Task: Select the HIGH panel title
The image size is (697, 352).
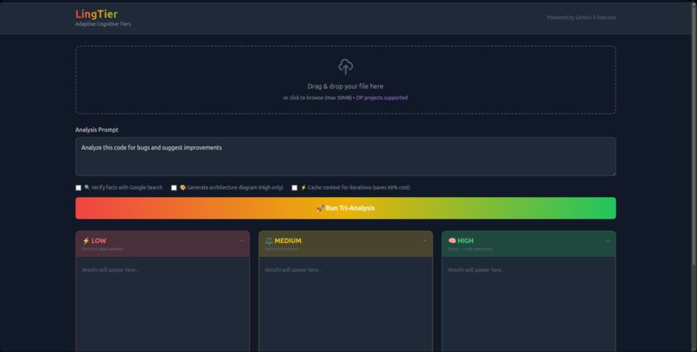Action: tap(465, 241)
